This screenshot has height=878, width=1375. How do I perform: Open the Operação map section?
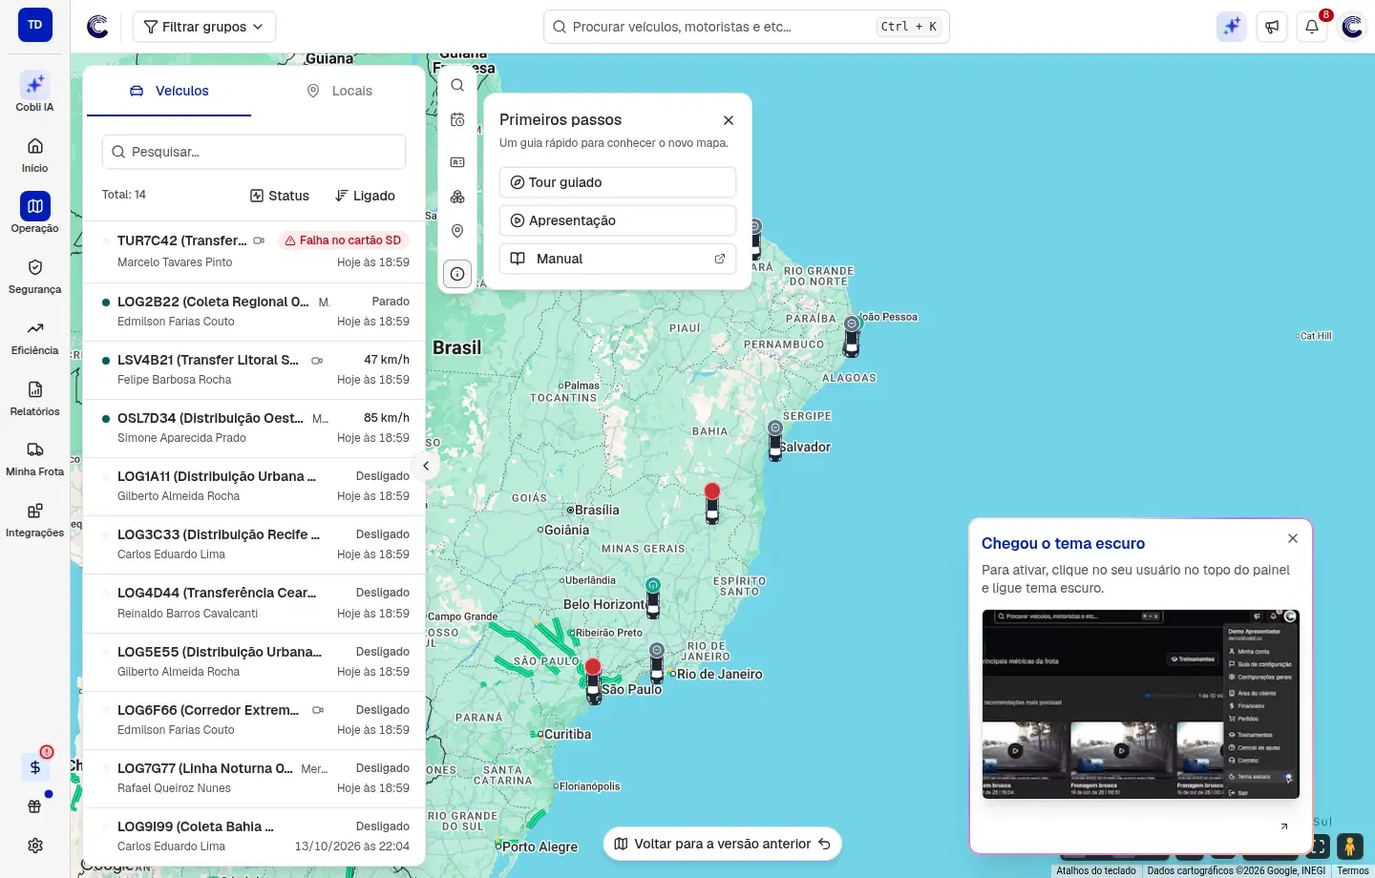(34, 213)
